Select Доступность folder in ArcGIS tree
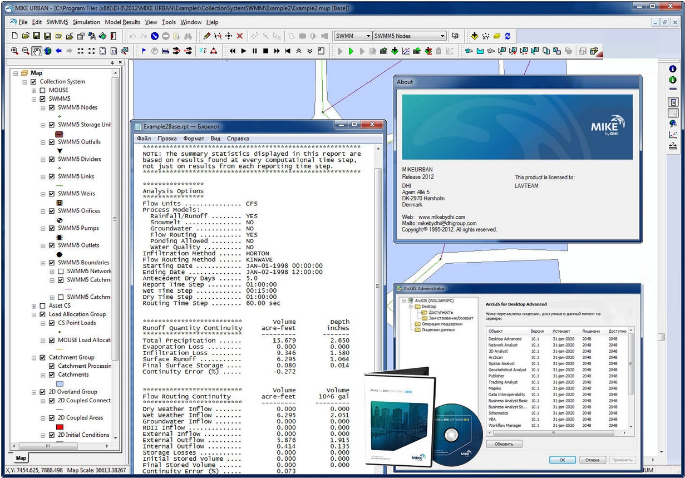 point(441,312)
